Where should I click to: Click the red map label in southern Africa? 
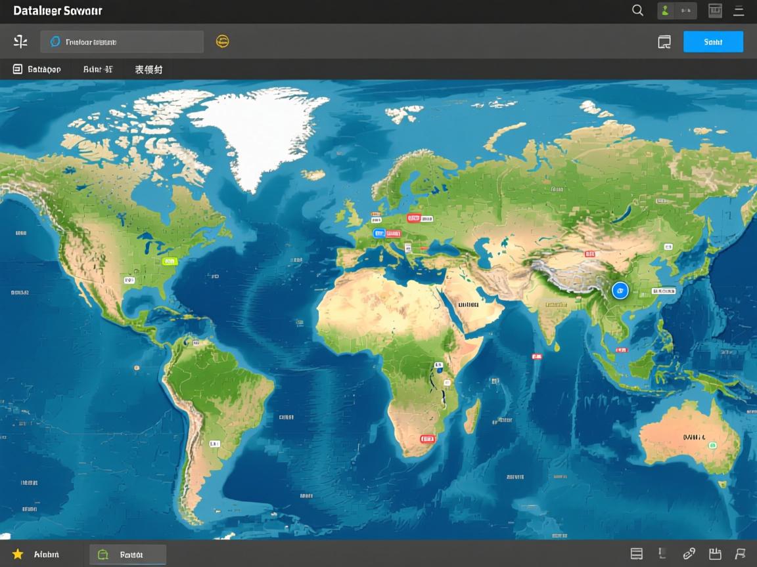428,438
